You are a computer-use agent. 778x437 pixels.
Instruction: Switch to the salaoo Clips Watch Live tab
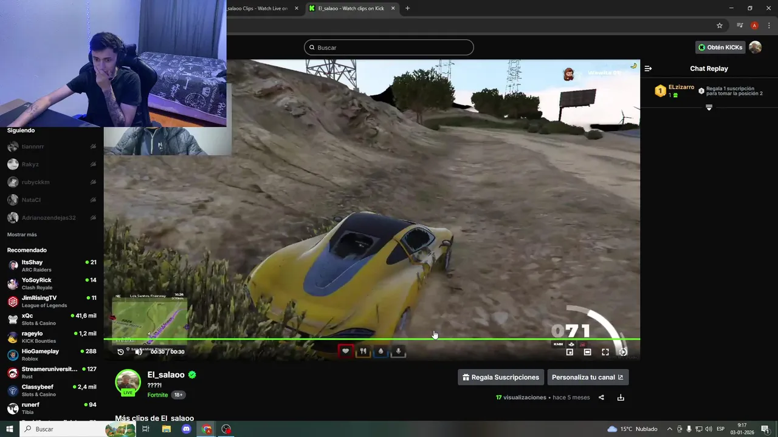pyautogui.click(x=258, y=8)
